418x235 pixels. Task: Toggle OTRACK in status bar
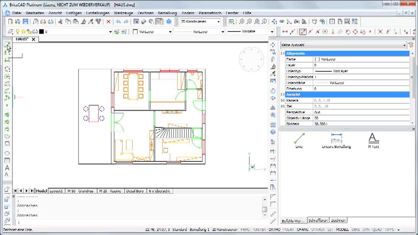coord(318,230)
